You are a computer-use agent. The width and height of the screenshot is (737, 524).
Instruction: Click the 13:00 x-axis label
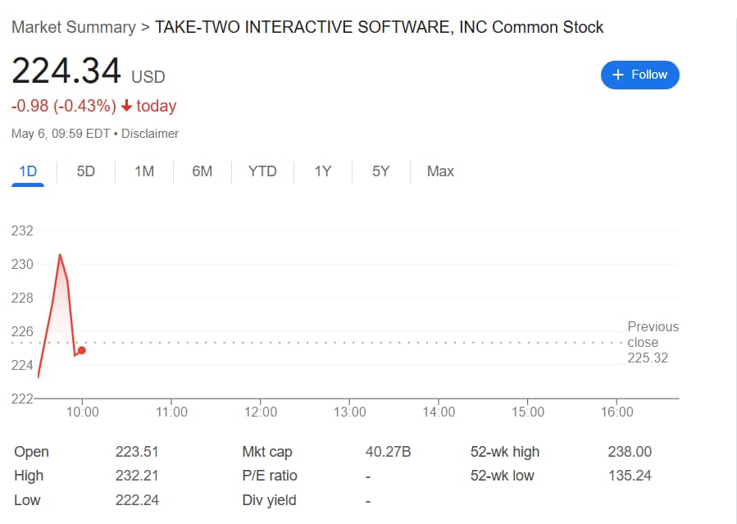pos(350,412)
